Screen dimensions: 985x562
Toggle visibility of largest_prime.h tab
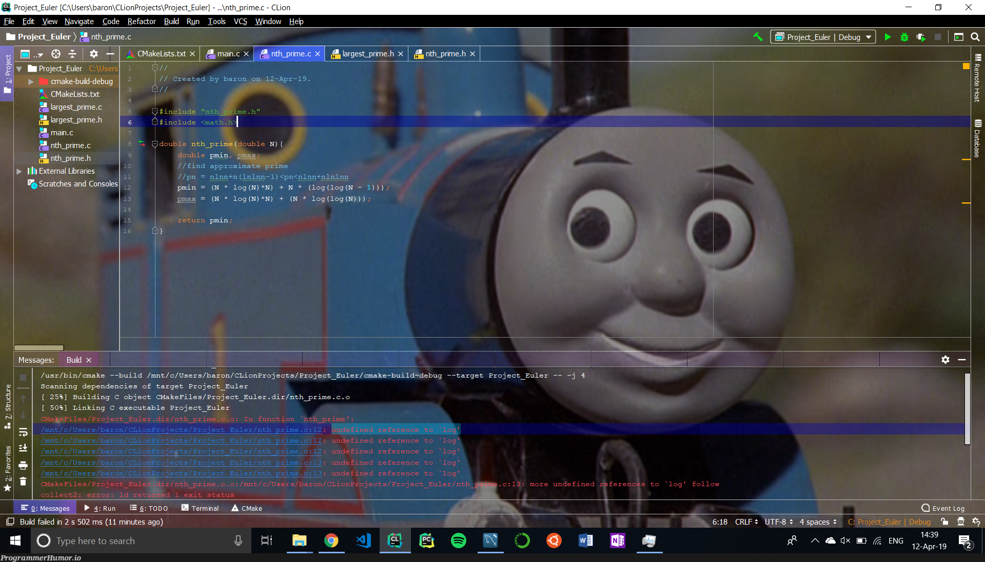point(401,53)
